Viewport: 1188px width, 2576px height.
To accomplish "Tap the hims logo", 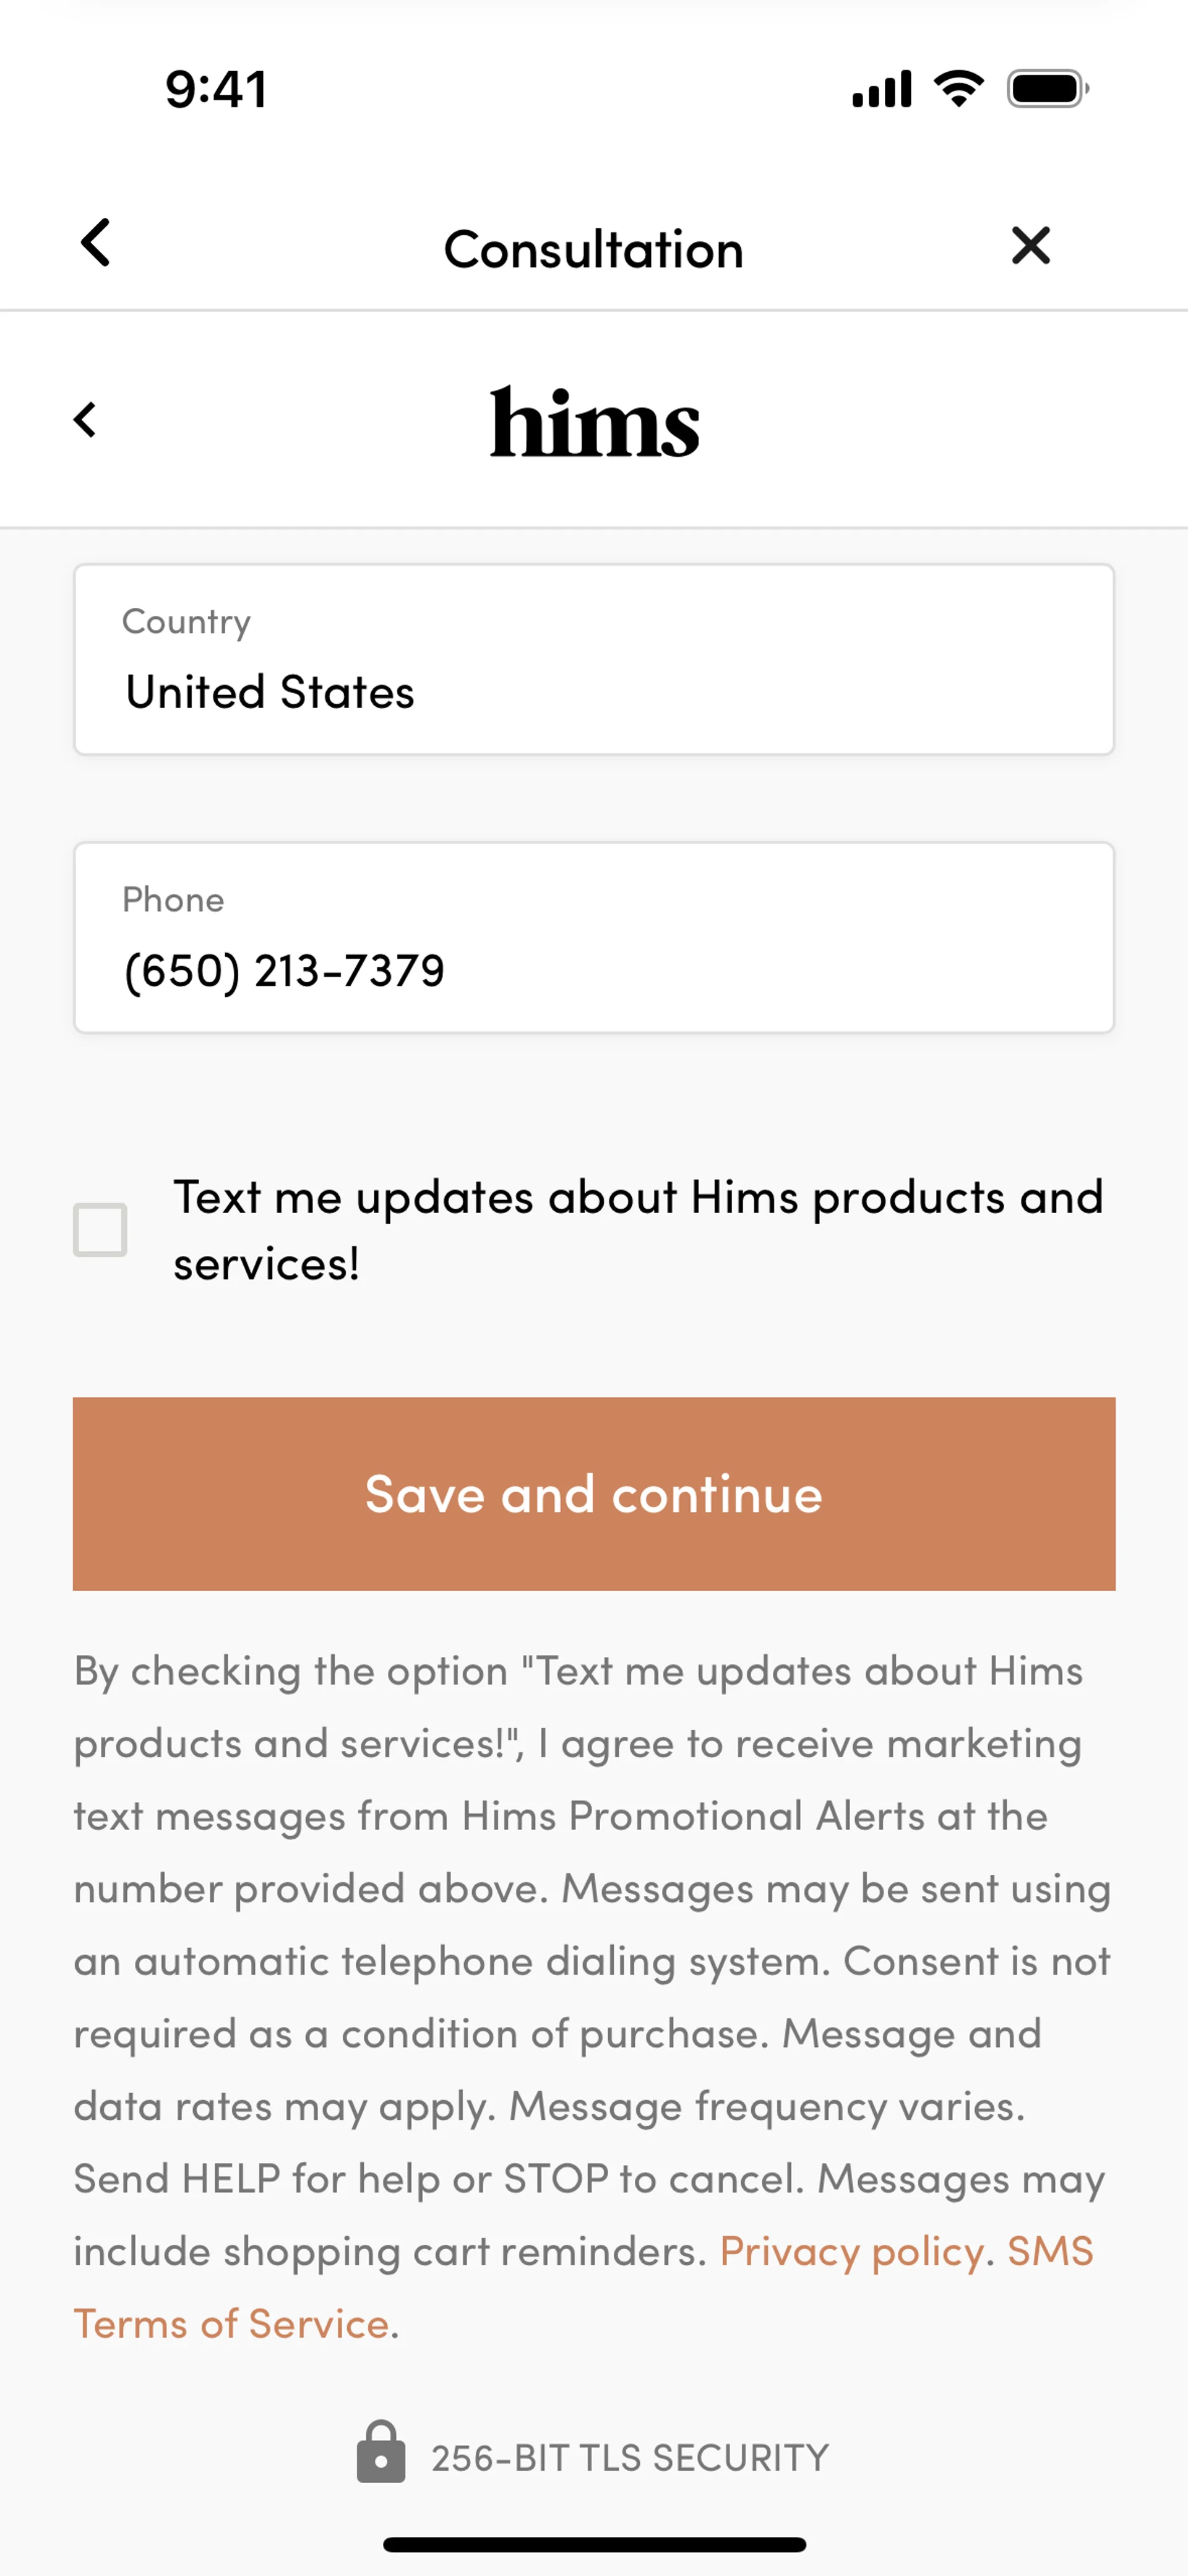I will coord(594,423).
